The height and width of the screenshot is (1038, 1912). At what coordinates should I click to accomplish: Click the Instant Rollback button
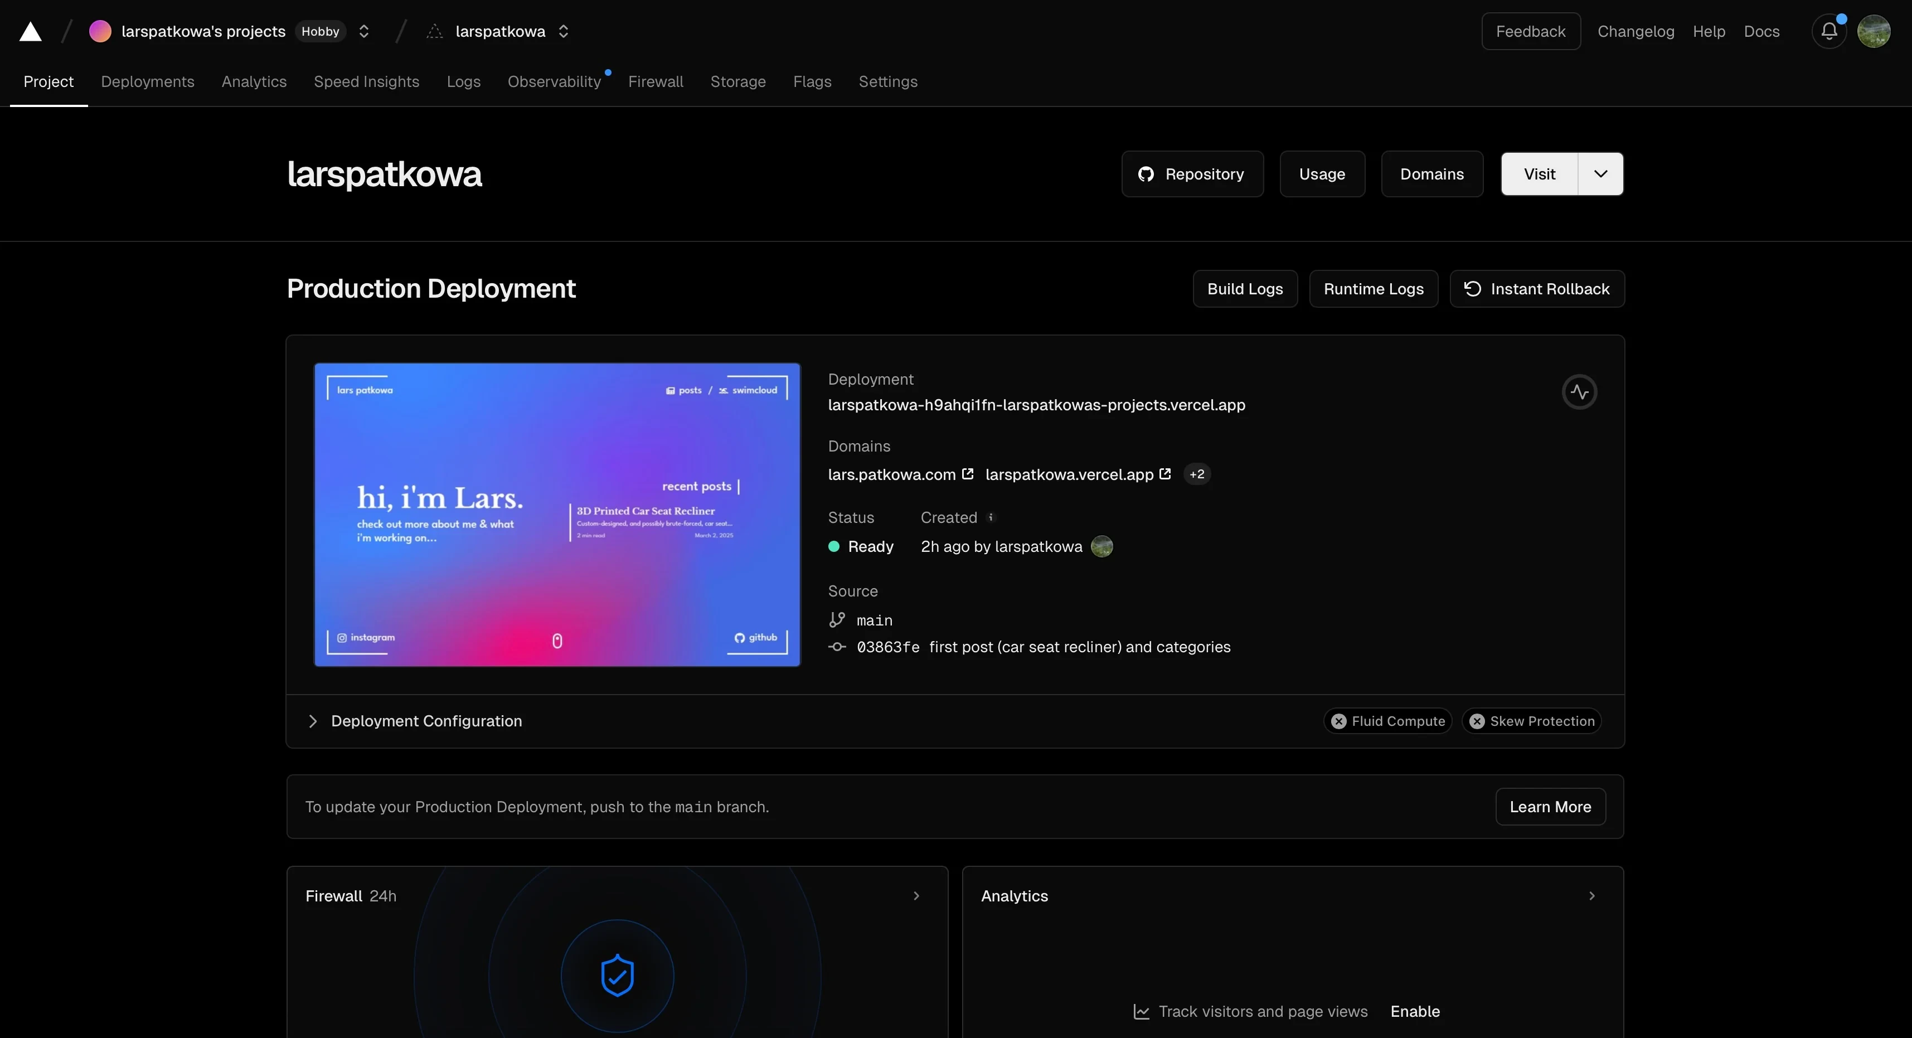(x=1536, y=289)
